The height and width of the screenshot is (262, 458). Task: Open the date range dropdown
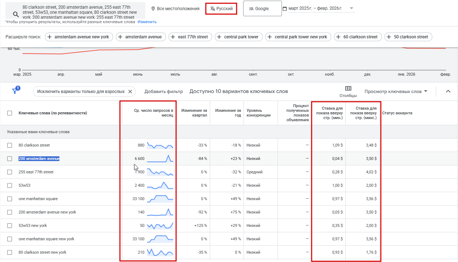point(318,8)
